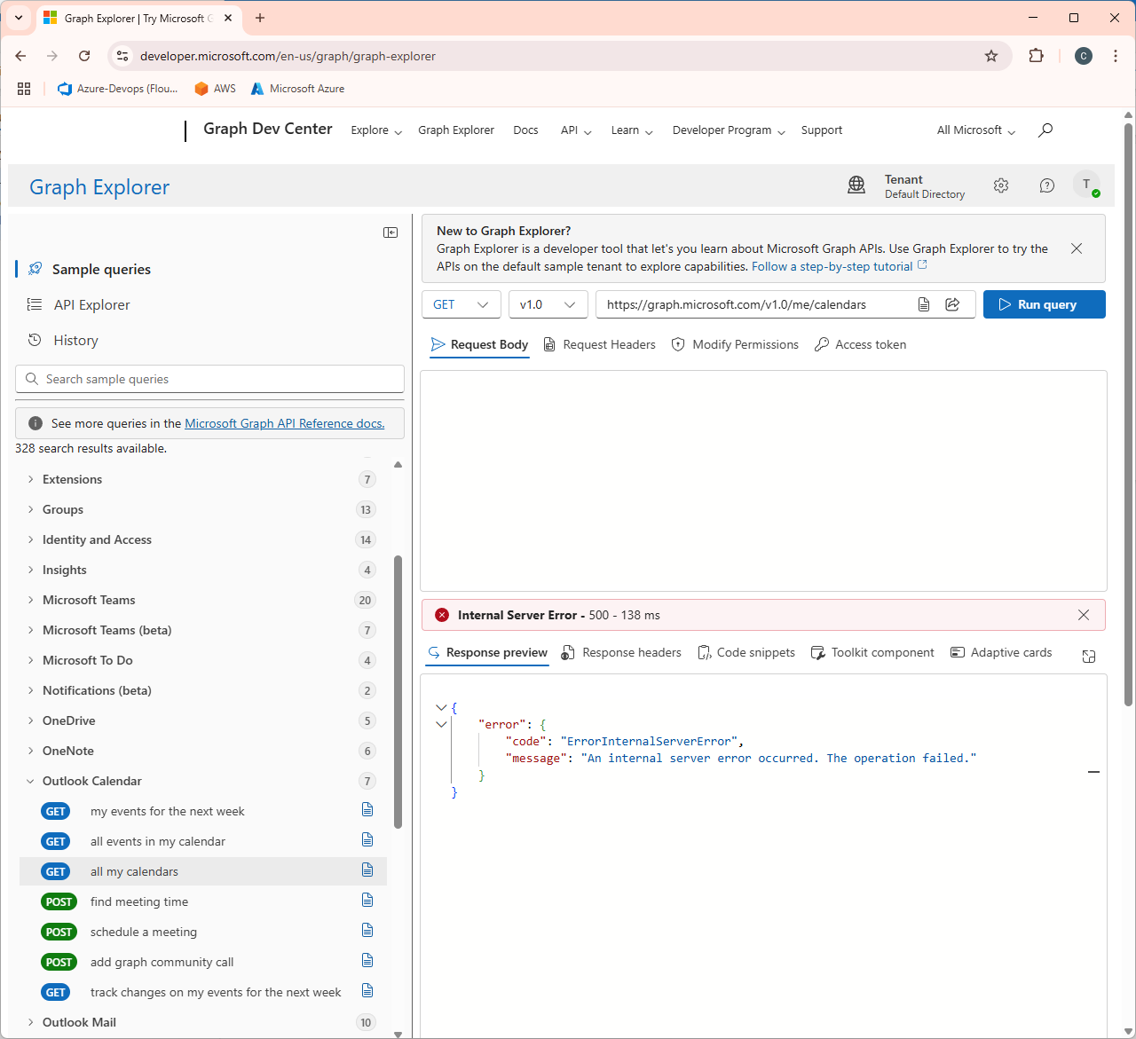1136x1039 pixels.
Task: Click the sample queries list scrollbar
Action: pos(398,692)
